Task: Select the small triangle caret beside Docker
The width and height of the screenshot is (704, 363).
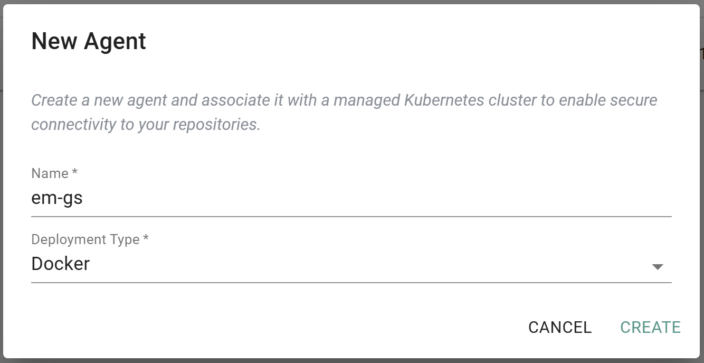Action: pyautogui.click(x=657, y=267)
